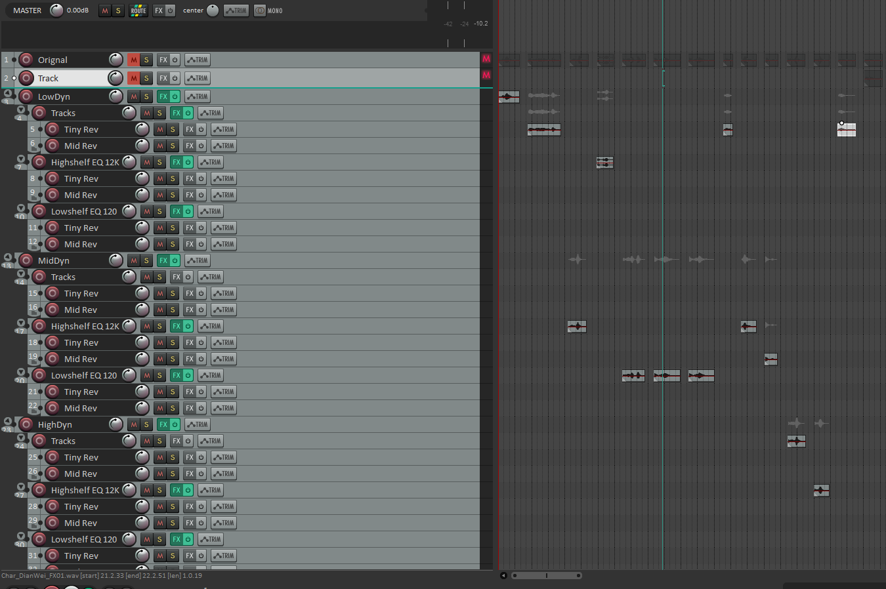Screen dimensions: 886x589
Task: Collapse the LowDyn folder track
Action: coord(8,93)
